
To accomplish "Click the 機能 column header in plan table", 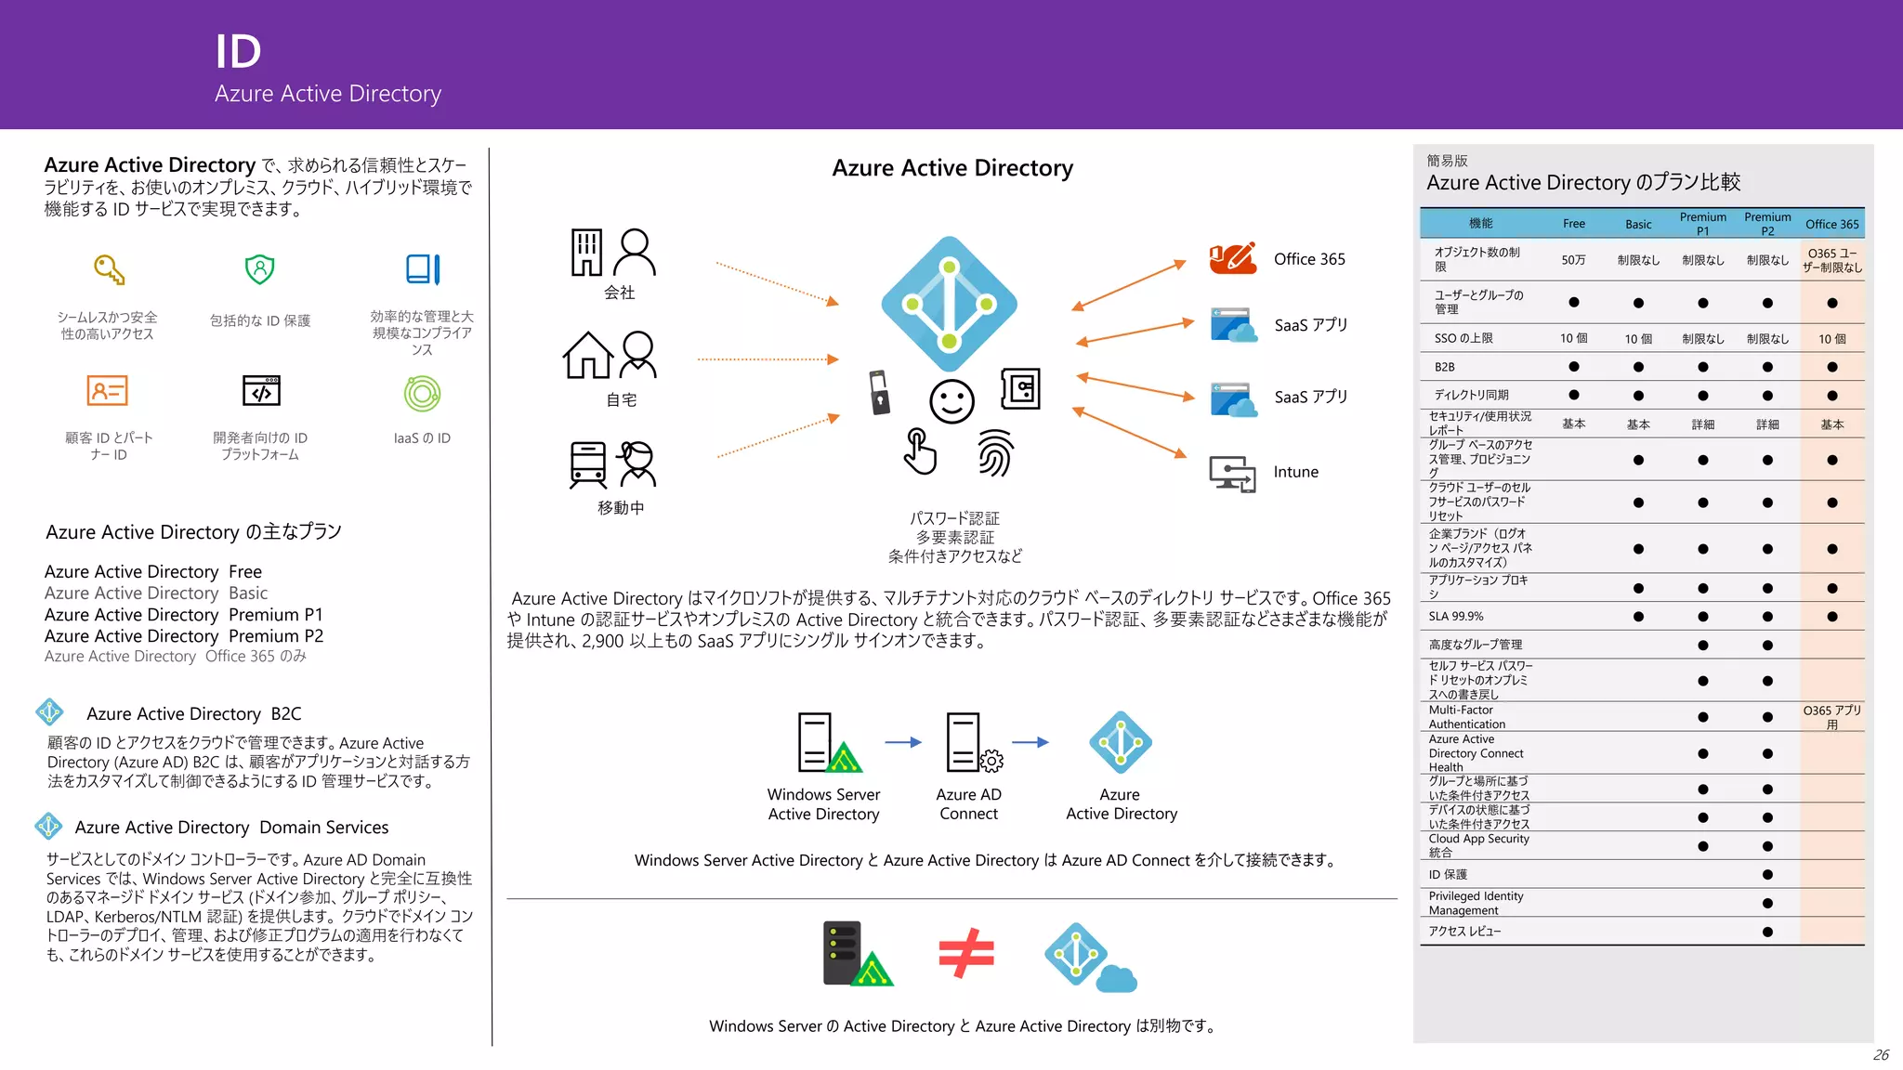I will [1480, 223].
